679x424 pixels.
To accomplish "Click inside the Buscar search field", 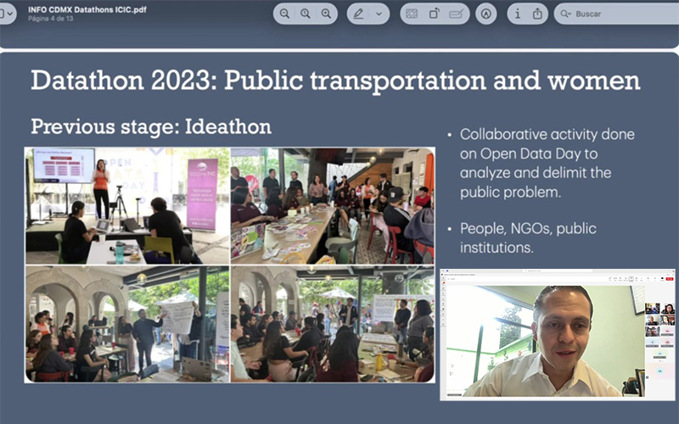I will pos(620,14).
